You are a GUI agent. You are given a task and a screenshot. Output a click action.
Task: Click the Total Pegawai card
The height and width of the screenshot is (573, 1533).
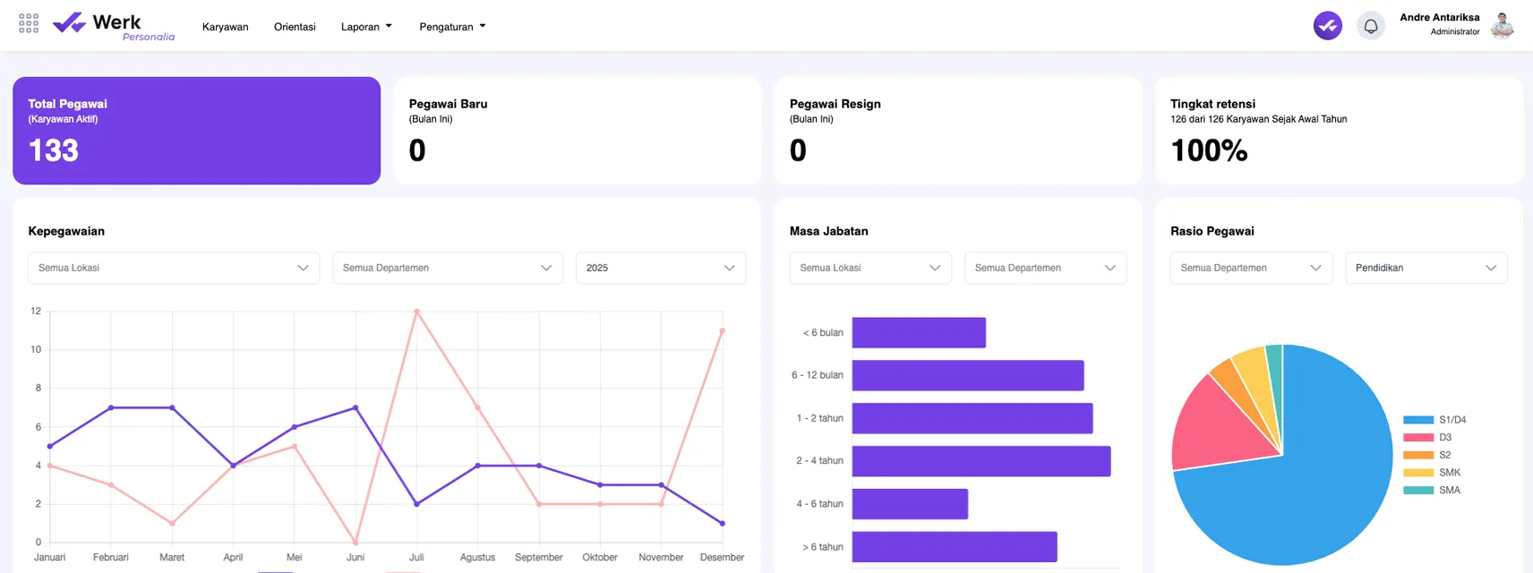pyautogui.click(x=196, y=131)
